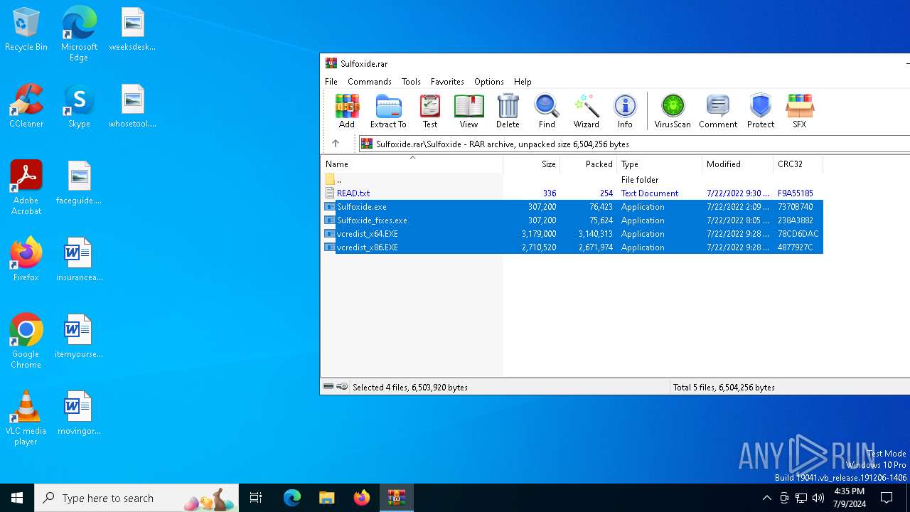Select the CCleaner desktop shortcut
The height and width of the screenshot is (512, 910).
(26, 107)
